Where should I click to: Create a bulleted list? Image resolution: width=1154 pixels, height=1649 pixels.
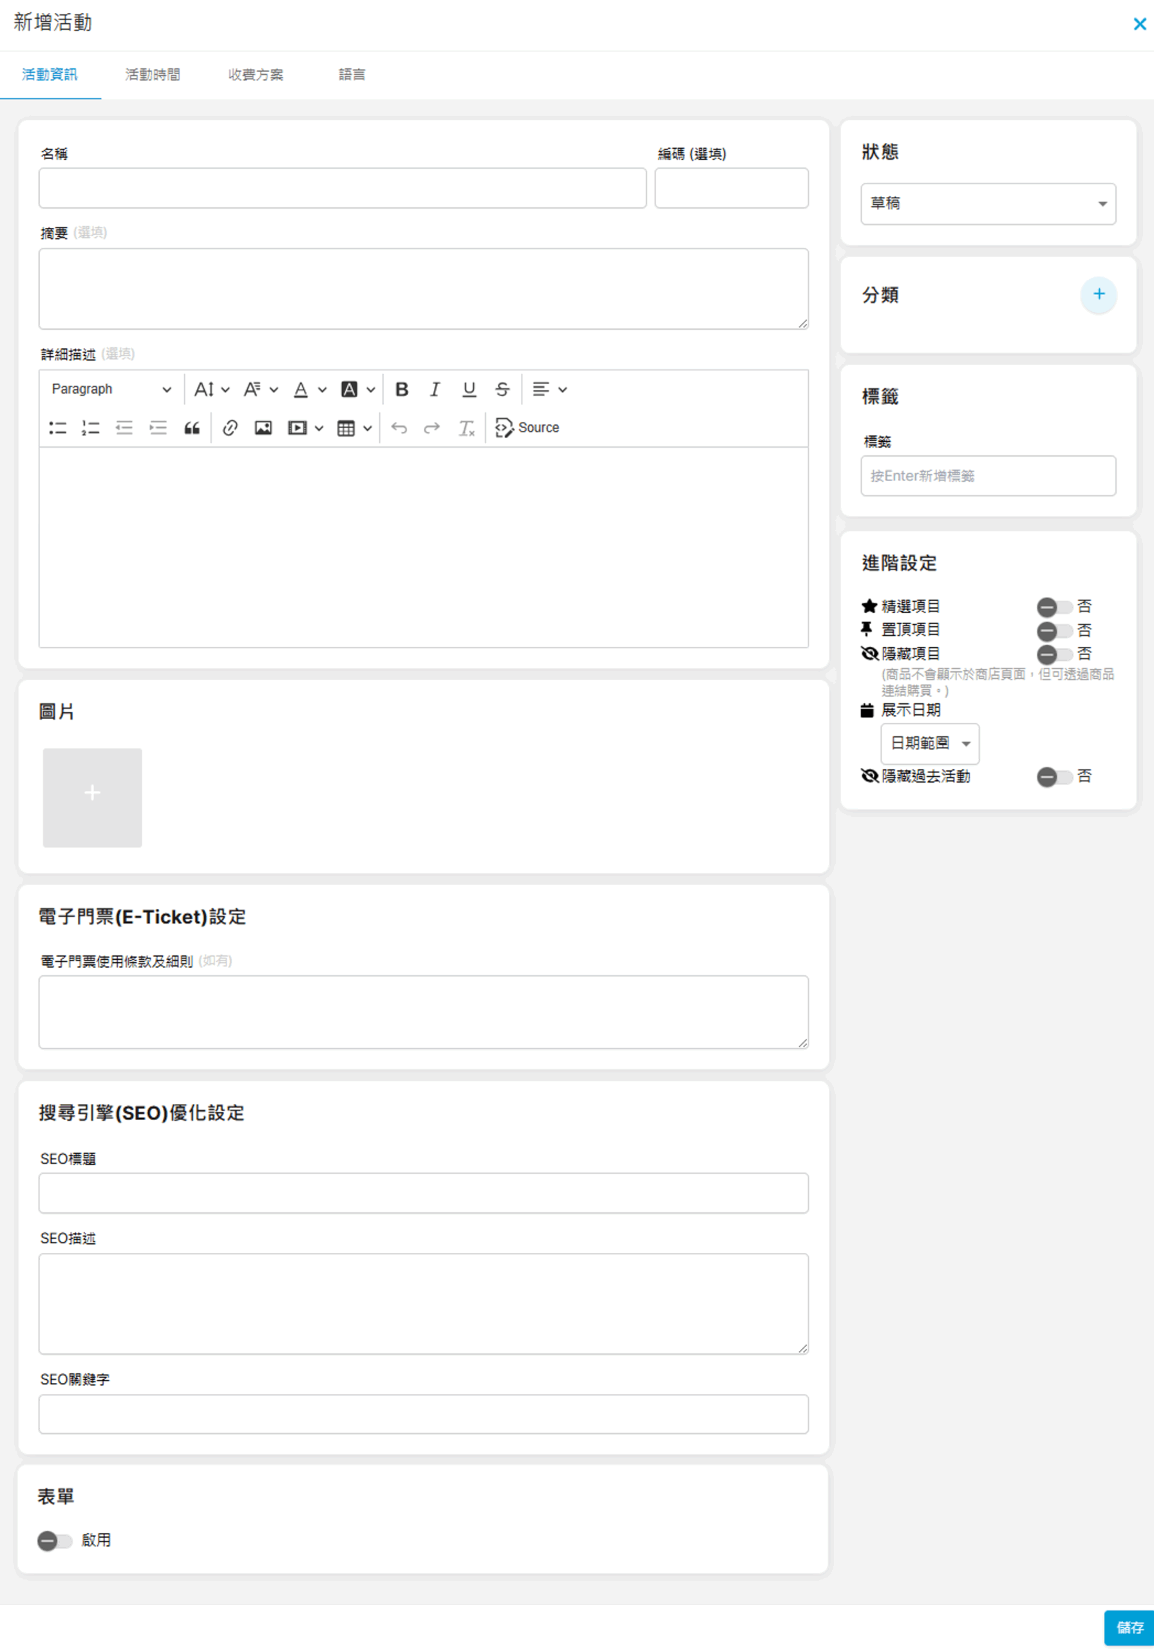57,428
